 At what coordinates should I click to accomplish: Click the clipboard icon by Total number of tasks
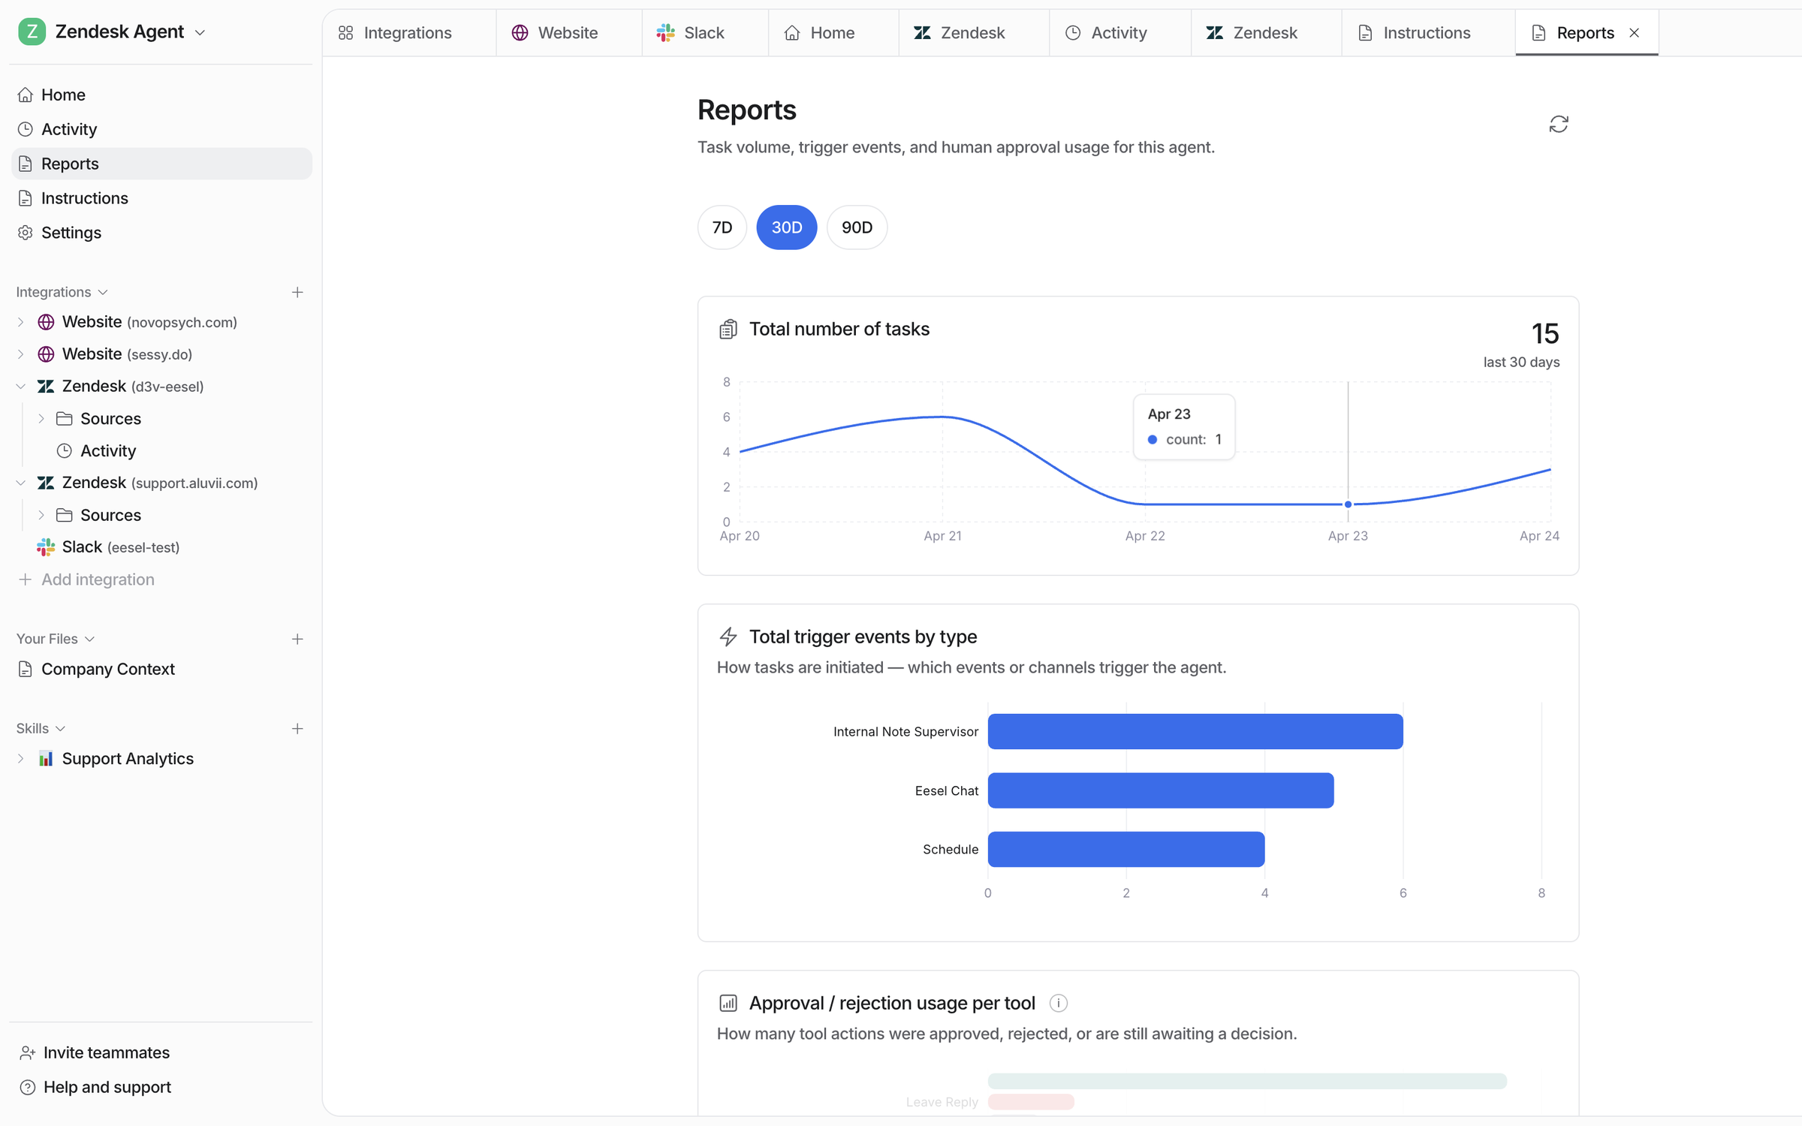point(728,329)
